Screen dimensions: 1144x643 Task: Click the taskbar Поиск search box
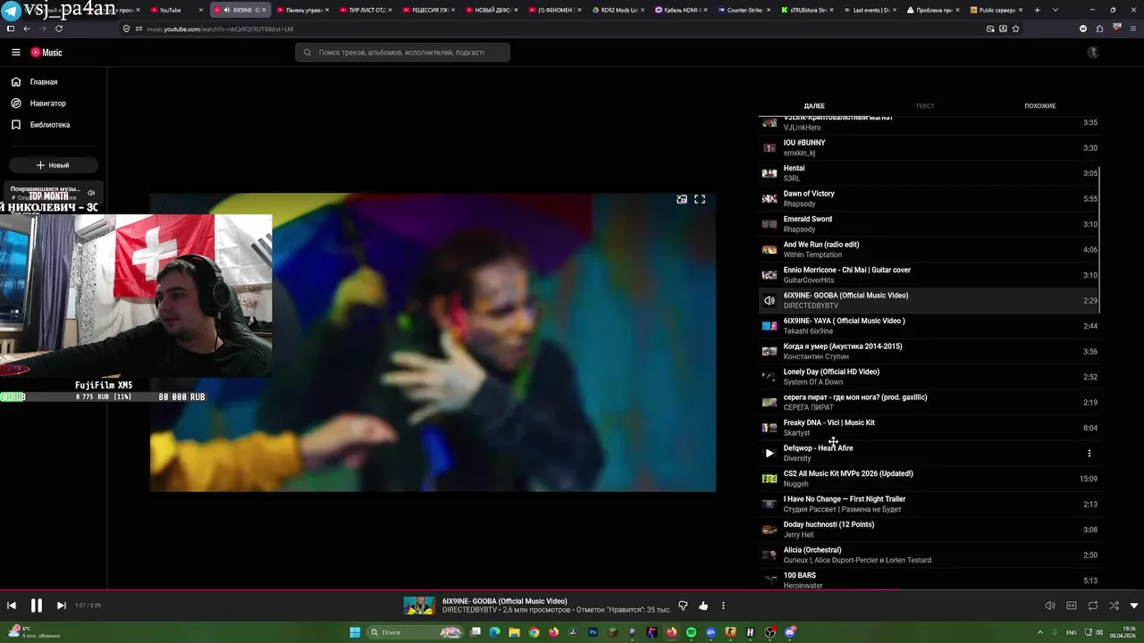pyautogui.click(x=416, y=632)
